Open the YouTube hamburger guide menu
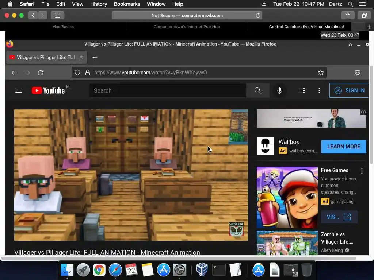Viewport: 374px width, 280px height. pyautogui.click(x=19, y=90)
